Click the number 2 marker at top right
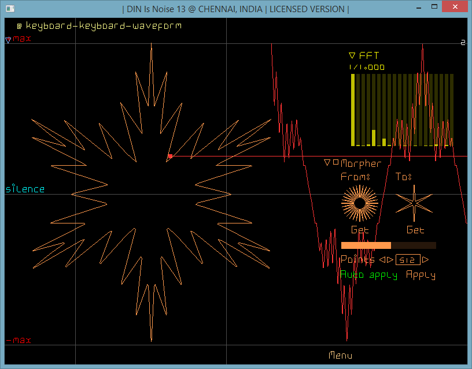 463,42
